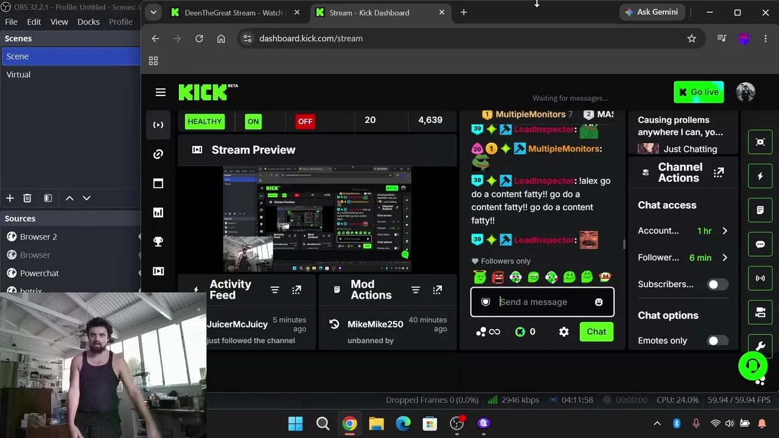Filter the Activity Feed list

[x=274, y=290]
